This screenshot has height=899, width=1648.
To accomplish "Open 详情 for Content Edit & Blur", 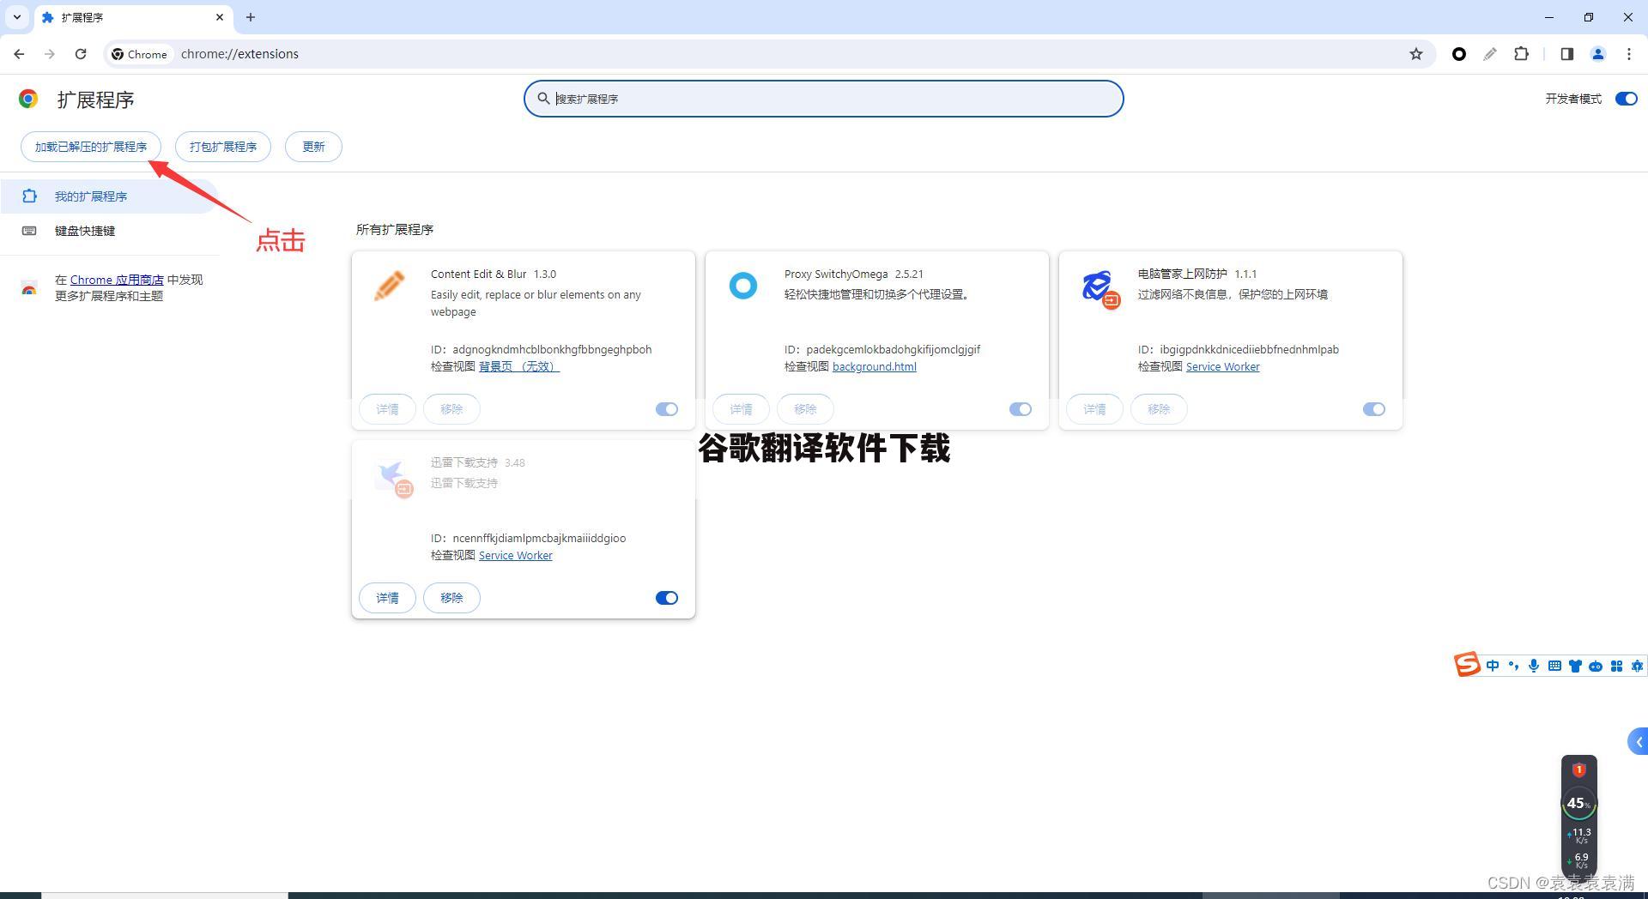I will 387,409.
